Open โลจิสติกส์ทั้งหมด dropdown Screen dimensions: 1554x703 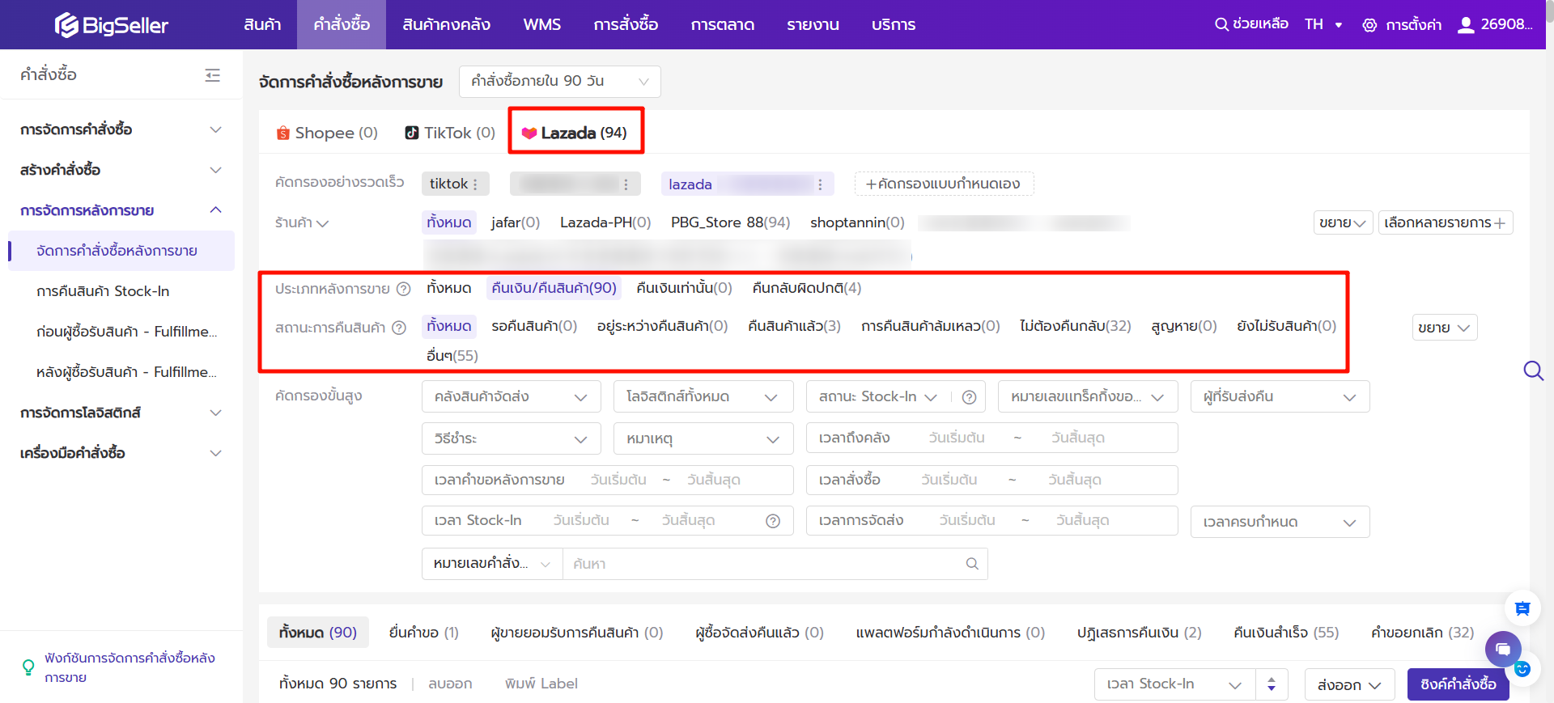pos(703,396)
